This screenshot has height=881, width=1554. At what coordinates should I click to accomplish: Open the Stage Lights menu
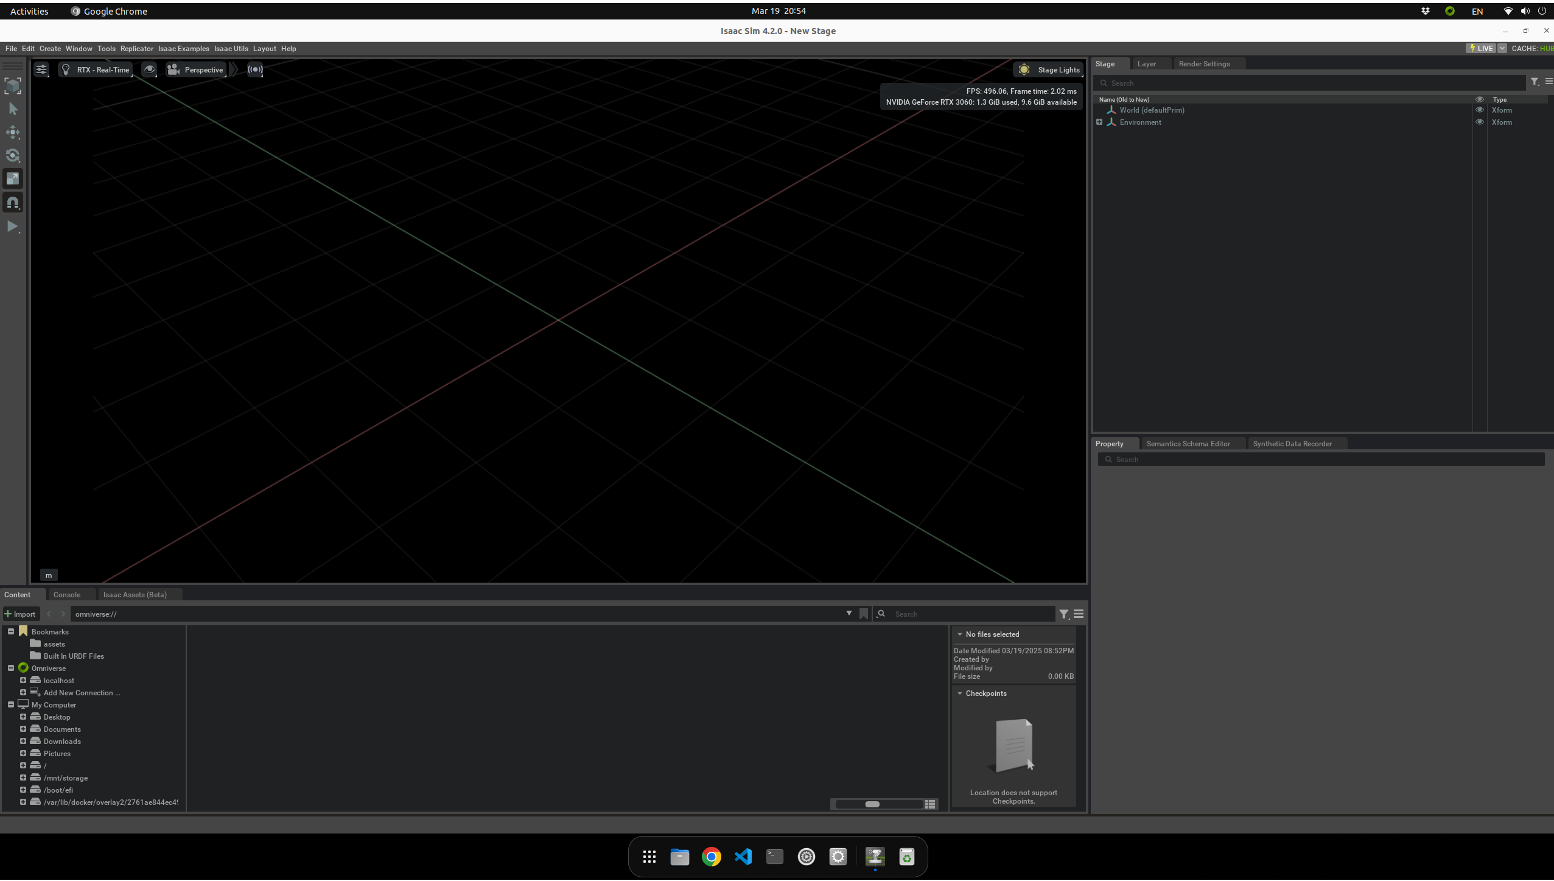tap(1049, 69)
